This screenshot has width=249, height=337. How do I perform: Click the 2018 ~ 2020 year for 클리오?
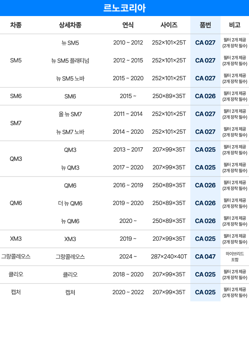pos(128,275)
